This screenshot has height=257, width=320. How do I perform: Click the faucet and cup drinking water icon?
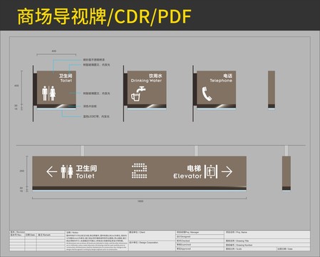click(x=138, y=94)
